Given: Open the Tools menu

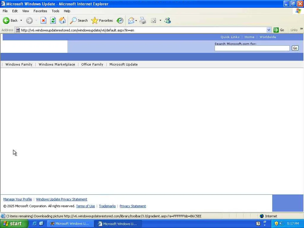Looking at the screenshot, I should tap(56, 11).
